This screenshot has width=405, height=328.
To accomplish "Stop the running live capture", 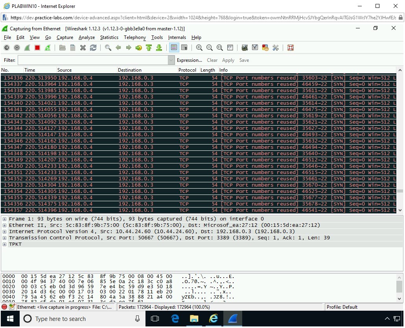I will [x=37, y=48].
